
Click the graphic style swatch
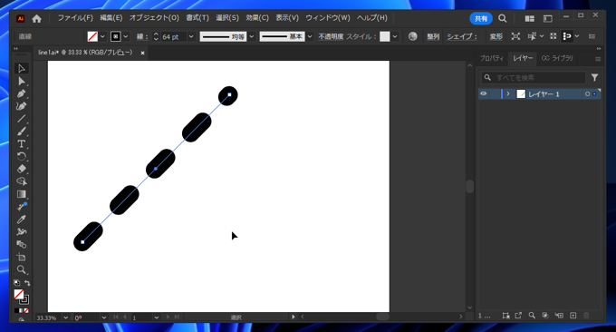click(385, 36)
